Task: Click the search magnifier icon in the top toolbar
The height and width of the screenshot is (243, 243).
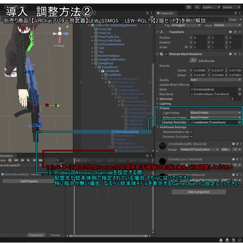Action: [x=197, y=8]
